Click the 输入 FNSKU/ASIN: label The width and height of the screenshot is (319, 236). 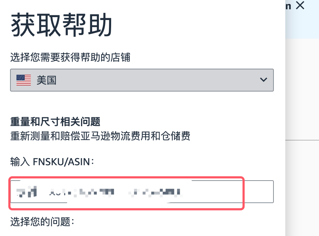click(x=52, y=162)
